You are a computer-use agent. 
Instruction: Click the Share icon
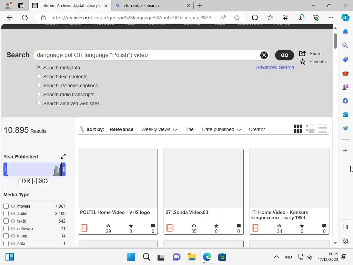point(302,53)
